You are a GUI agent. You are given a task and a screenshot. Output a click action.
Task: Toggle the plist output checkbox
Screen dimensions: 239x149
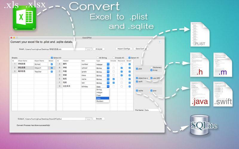[137, 69]
